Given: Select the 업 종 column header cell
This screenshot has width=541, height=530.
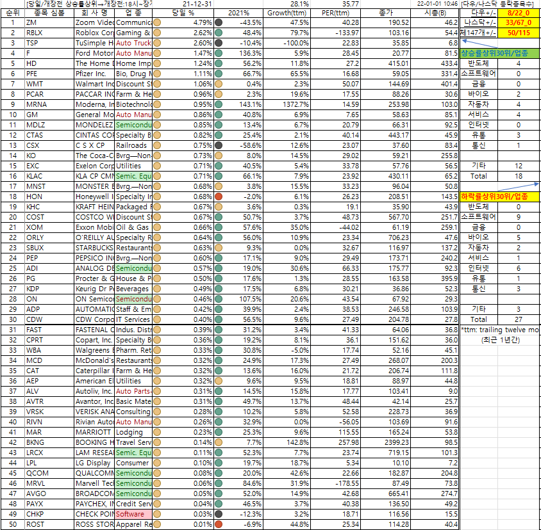Looking at the screenshot, I should tap(133, 13).
